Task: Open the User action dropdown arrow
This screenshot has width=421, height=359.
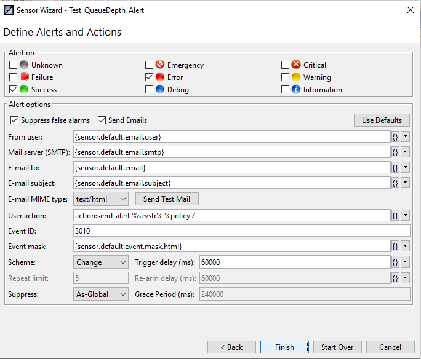Action: coord(405,215)
